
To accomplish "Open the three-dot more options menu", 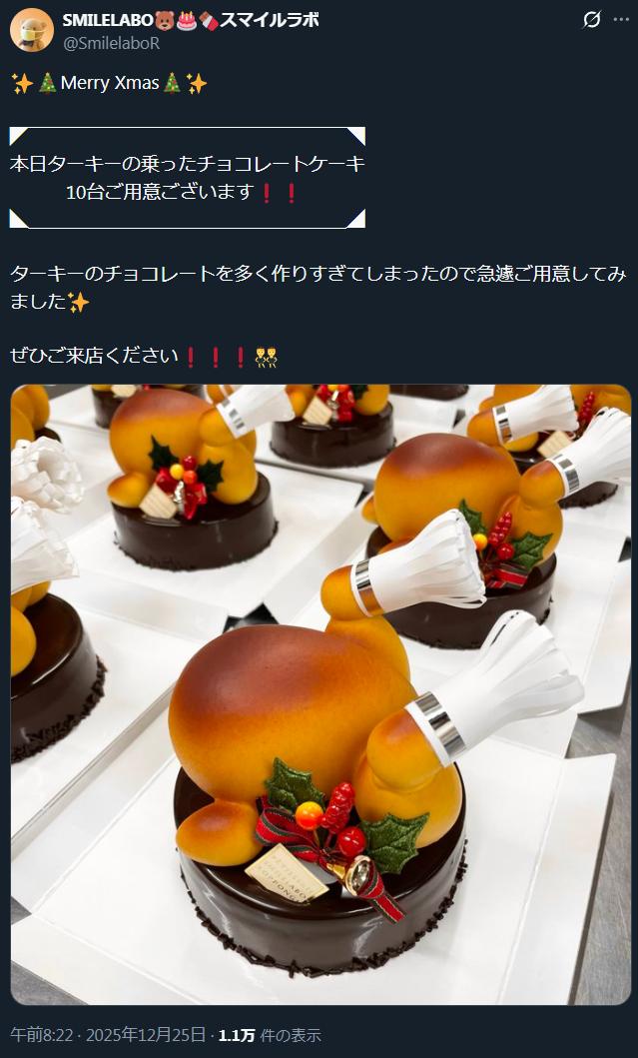I will tap(621, 20).
